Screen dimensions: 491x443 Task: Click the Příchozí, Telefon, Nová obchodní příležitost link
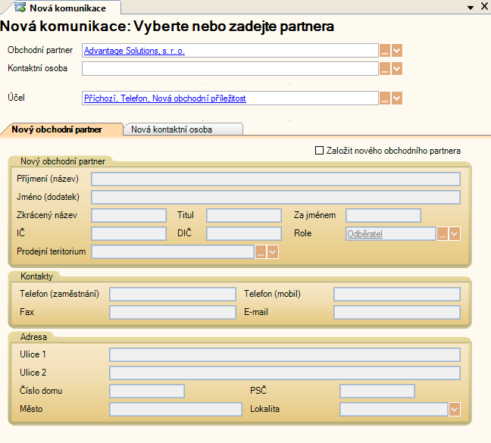[164, 98]
